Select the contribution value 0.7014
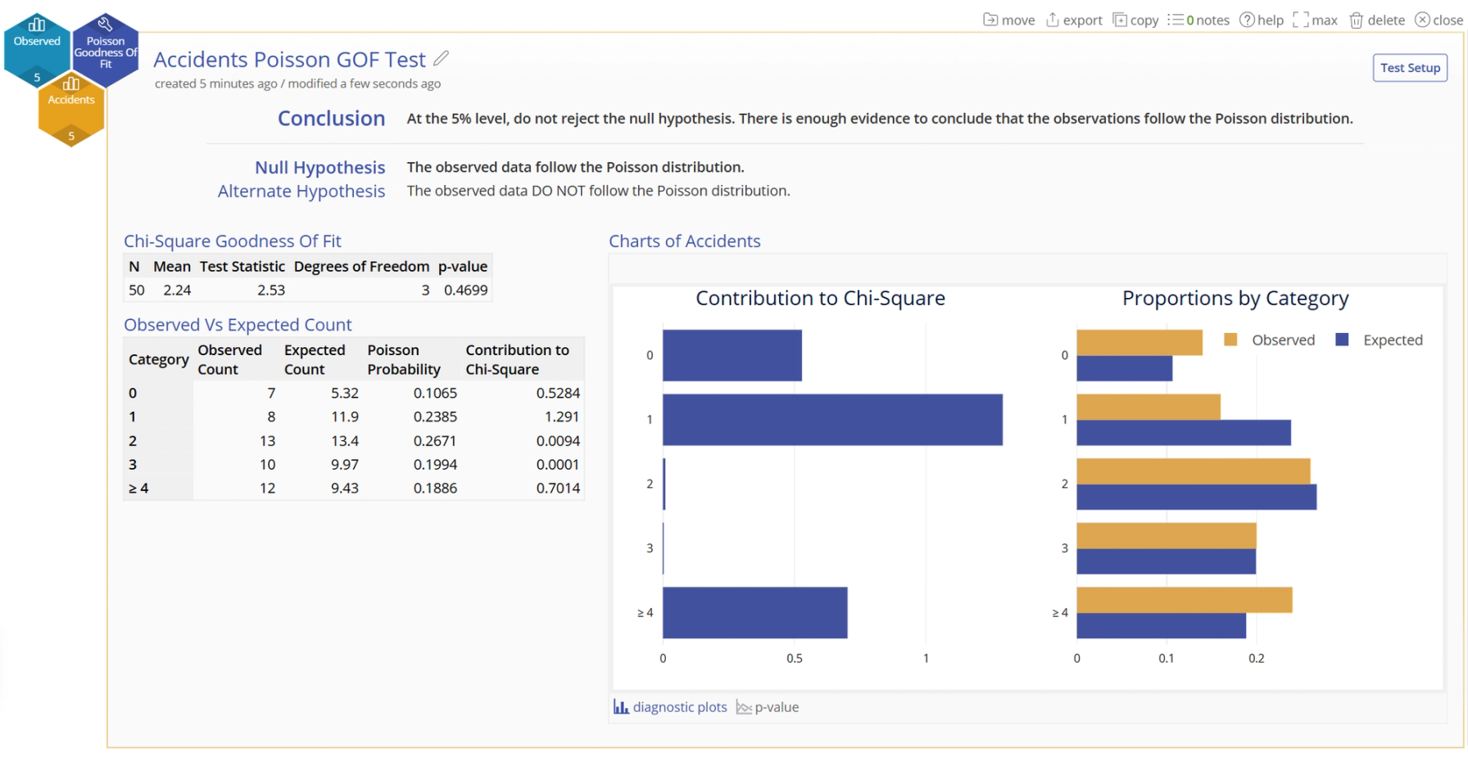The width and height of the screenshot is (1468, 766). [558, 489]
